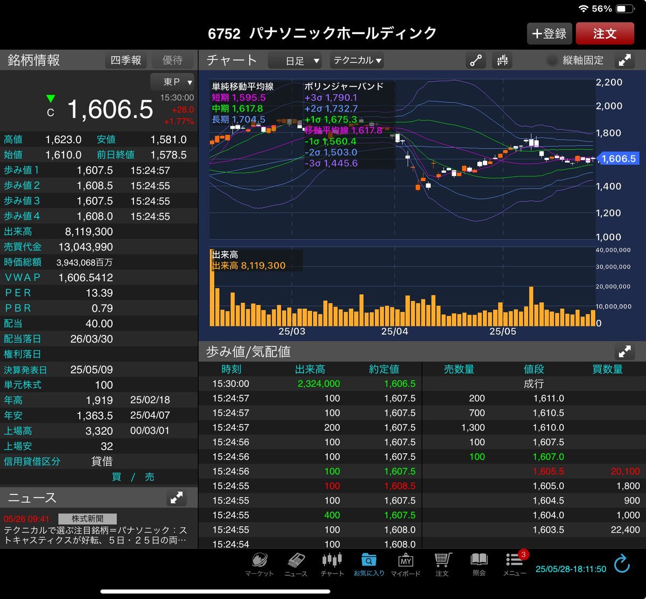646x599 pixels.
Task: Tap the 年安 value 1,363.5
Action: tap(95, 416)
